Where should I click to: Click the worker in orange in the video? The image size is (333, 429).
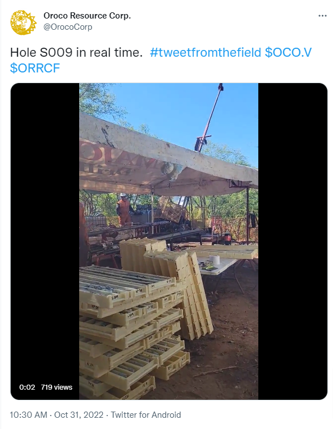coord(124,209)
